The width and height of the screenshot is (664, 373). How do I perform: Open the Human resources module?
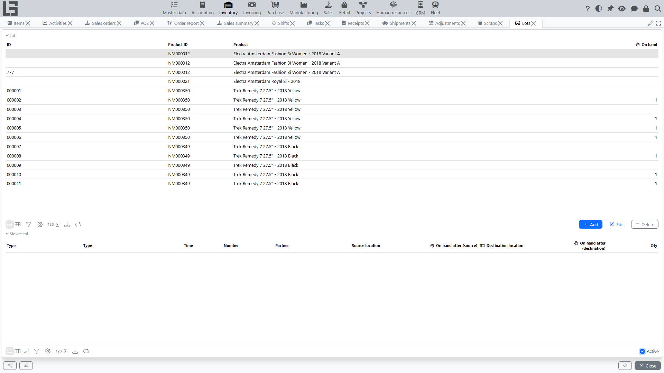(393, 8)
